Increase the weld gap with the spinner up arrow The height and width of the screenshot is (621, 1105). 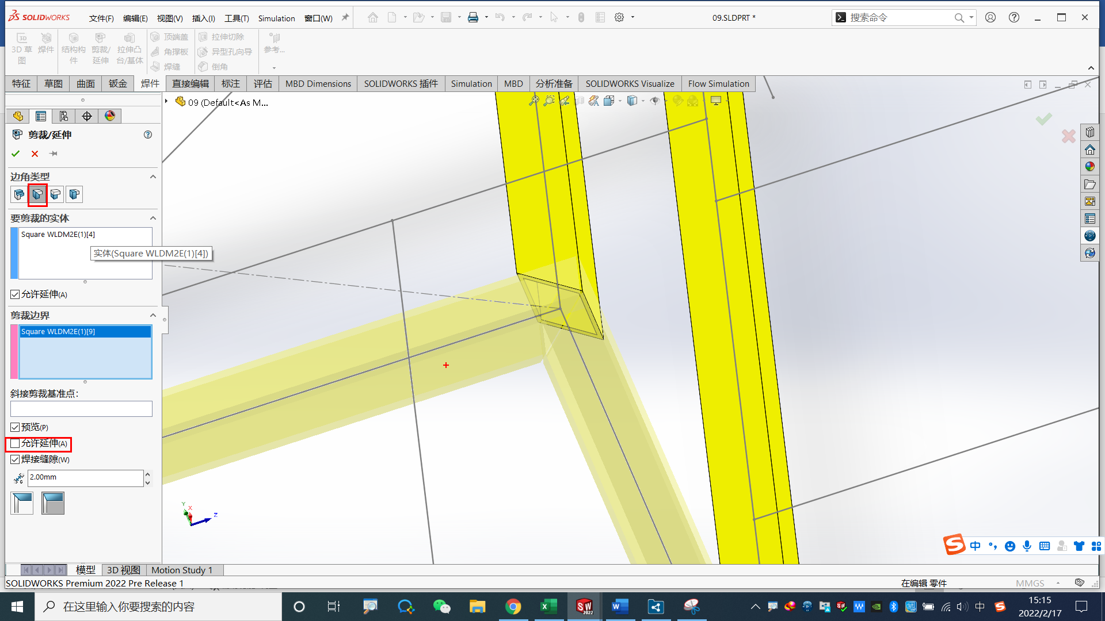click(x=148, y=474)
